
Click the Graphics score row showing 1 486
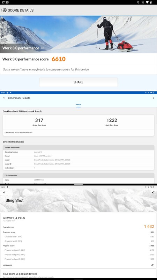pos(78,232)
